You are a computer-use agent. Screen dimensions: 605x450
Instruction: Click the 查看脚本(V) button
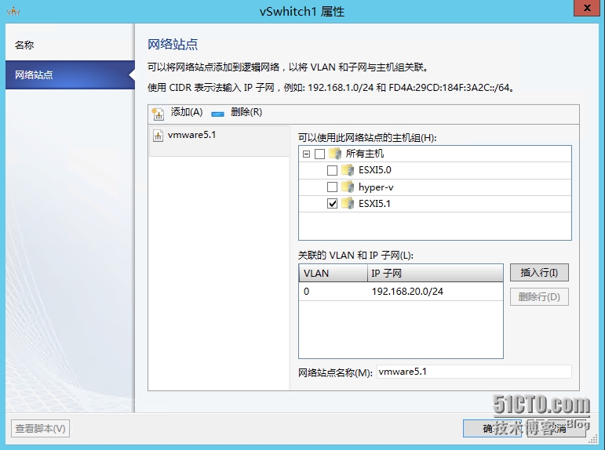pos(40,428)
